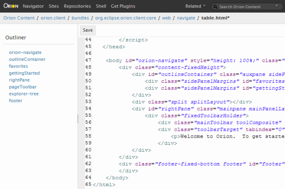This screenshot has width=285, height=189.
Task: Open the Repositories page
Action: click(77, 6)
